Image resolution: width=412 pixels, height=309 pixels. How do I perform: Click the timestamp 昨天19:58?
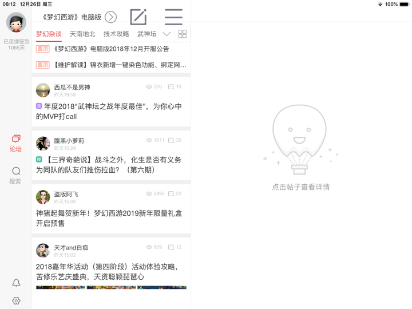coord(65,94)
